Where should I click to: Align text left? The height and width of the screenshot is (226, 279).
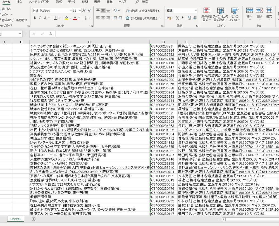point(98,18)
